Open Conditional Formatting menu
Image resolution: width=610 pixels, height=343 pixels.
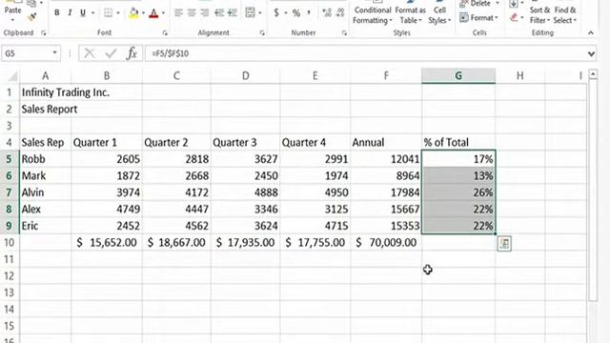coord(373,15)
